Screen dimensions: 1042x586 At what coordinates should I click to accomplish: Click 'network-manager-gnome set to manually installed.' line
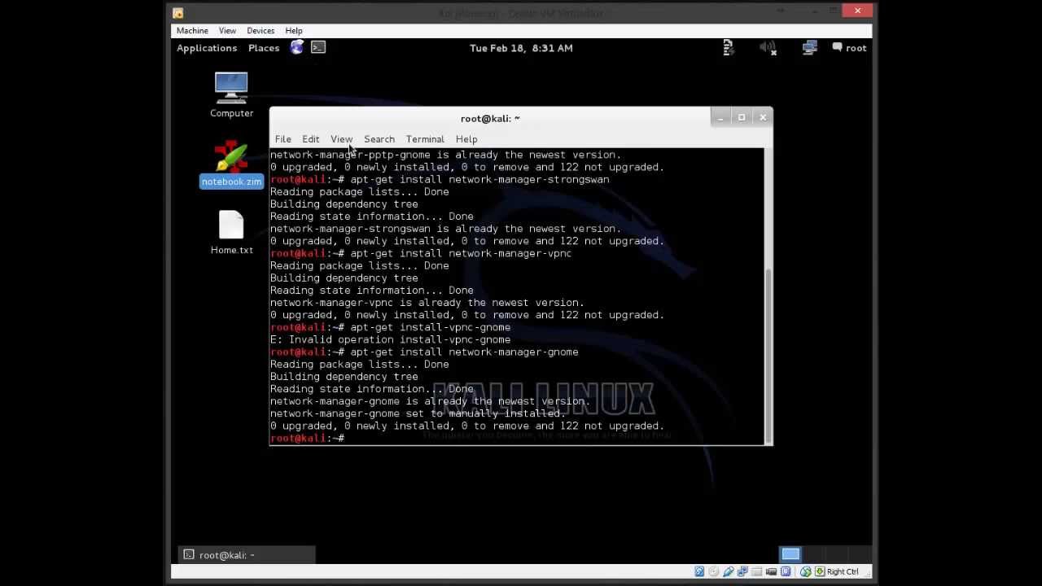coord(418,413)
